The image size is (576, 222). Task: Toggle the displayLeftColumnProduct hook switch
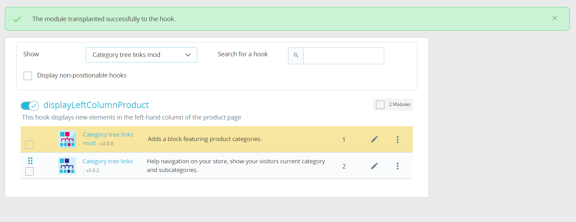coord(30,106)
